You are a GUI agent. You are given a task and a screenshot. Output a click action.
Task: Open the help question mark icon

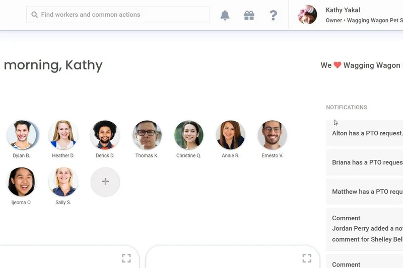[x=274, y=15]
